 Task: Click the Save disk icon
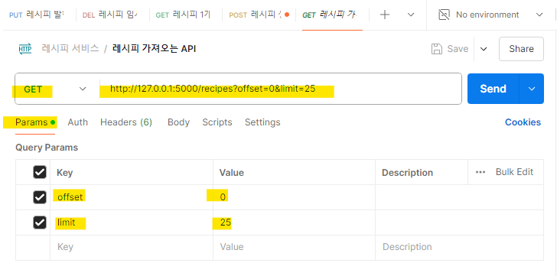[x=436, y=49]
